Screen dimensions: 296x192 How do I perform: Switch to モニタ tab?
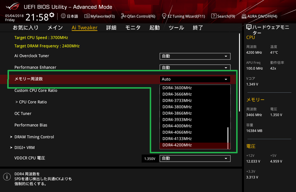click(133, 28)
